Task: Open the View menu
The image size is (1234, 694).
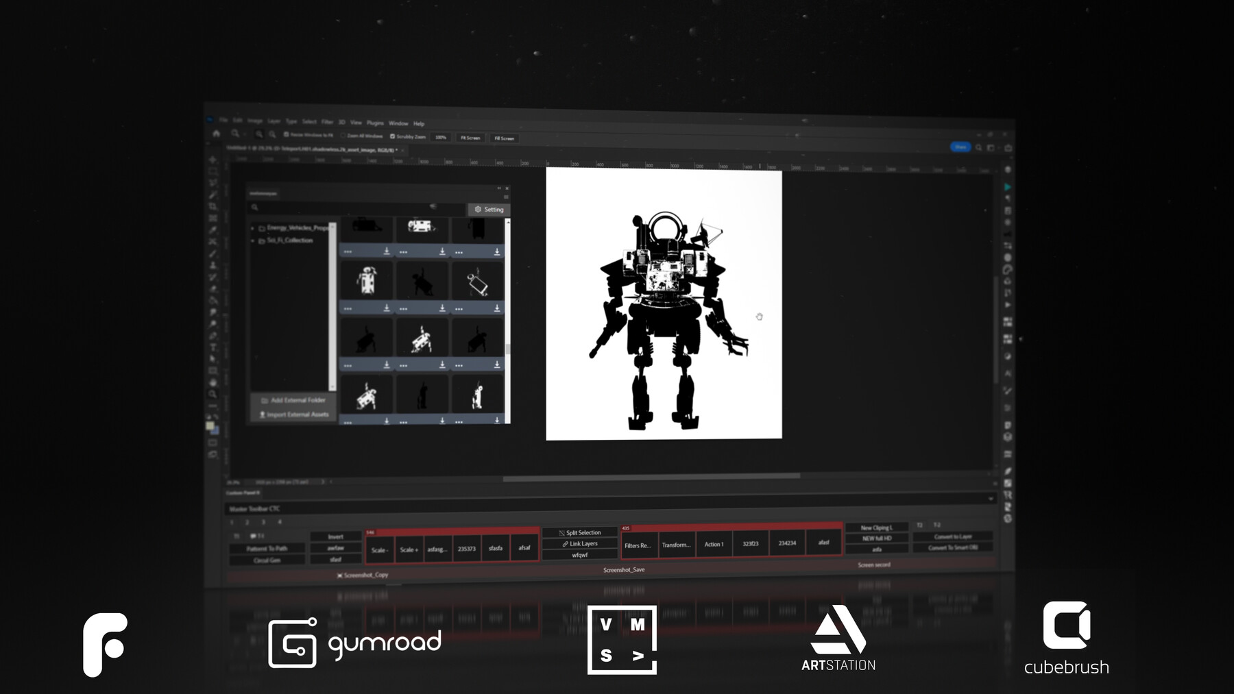Action: pos(356,123)
